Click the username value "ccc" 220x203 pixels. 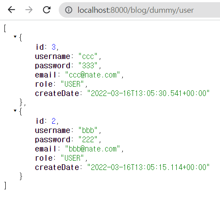[88, 56]
